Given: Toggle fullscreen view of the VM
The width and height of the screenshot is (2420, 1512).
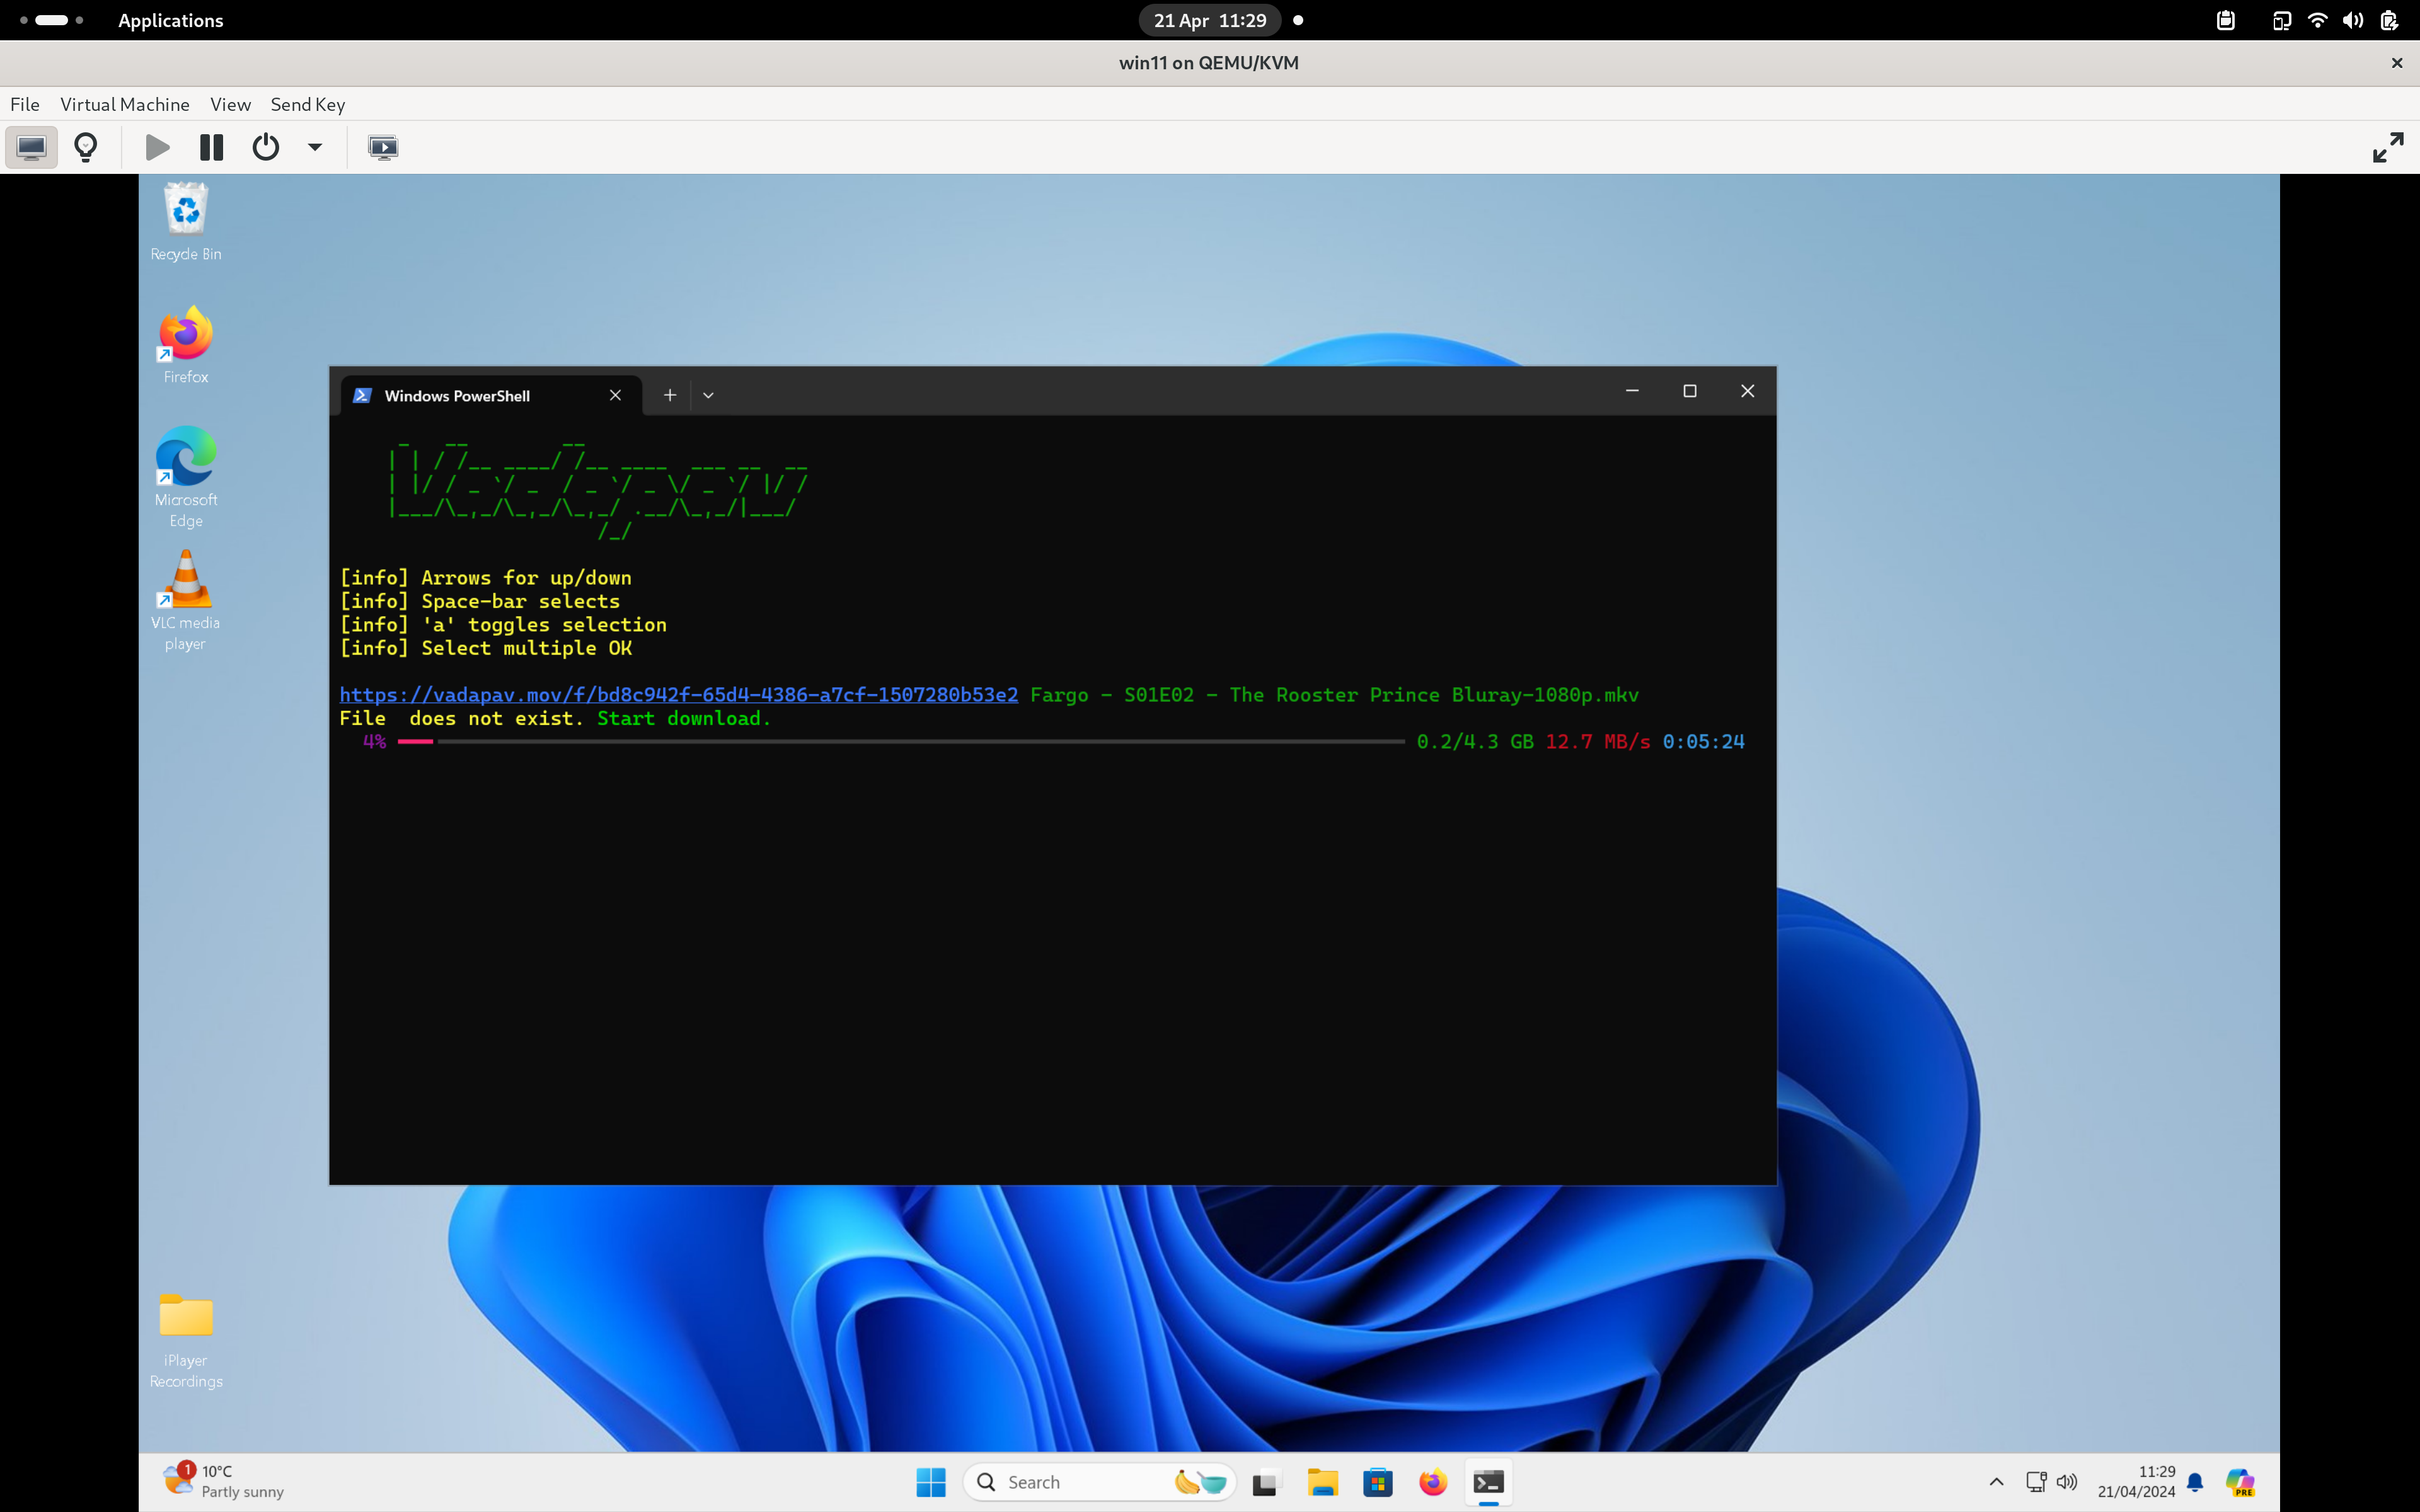Looking at the screenshot, I should coord(2387,147).
